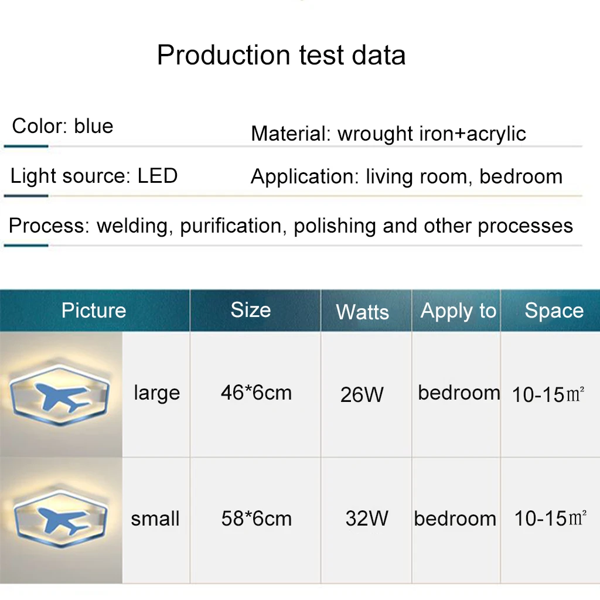Select the "Light source: LED" text

pos(94,176)
